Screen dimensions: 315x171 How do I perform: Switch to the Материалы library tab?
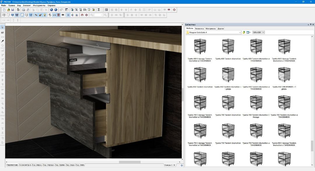click(x=210, y=29)
